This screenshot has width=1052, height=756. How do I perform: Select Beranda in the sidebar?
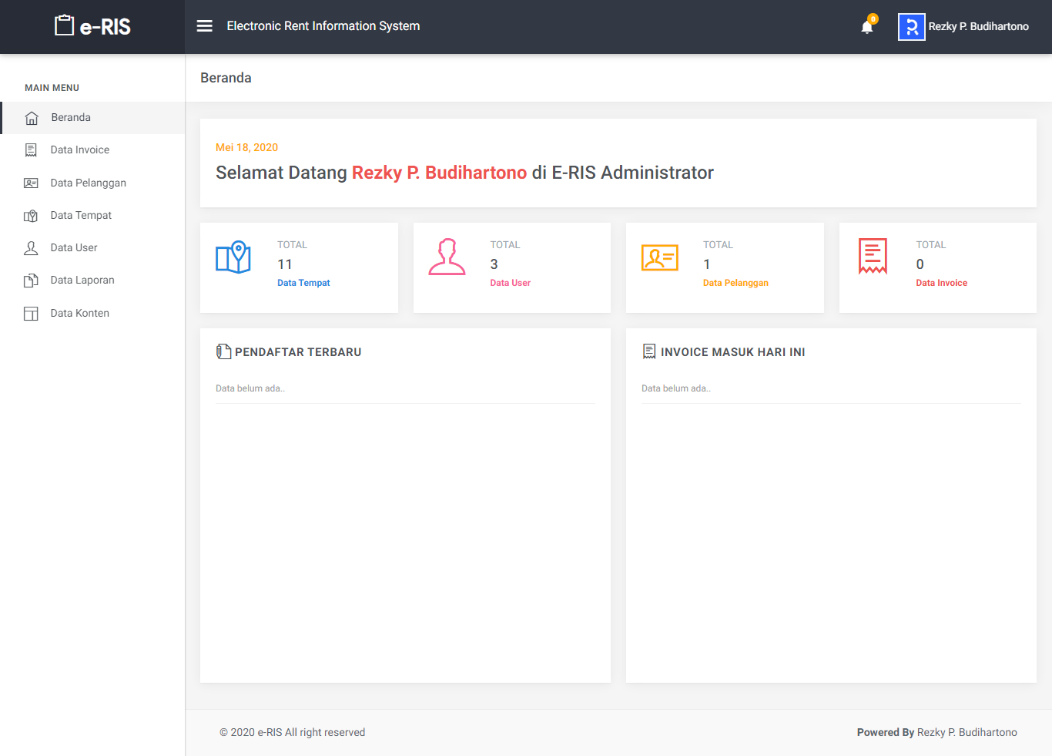71,118
